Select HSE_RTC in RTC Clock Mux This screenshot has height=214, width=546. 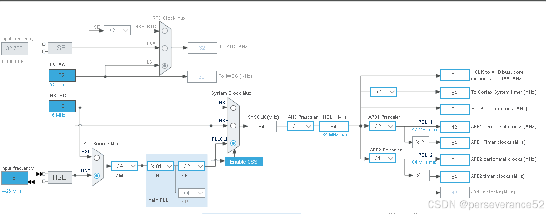pos(165,31)
